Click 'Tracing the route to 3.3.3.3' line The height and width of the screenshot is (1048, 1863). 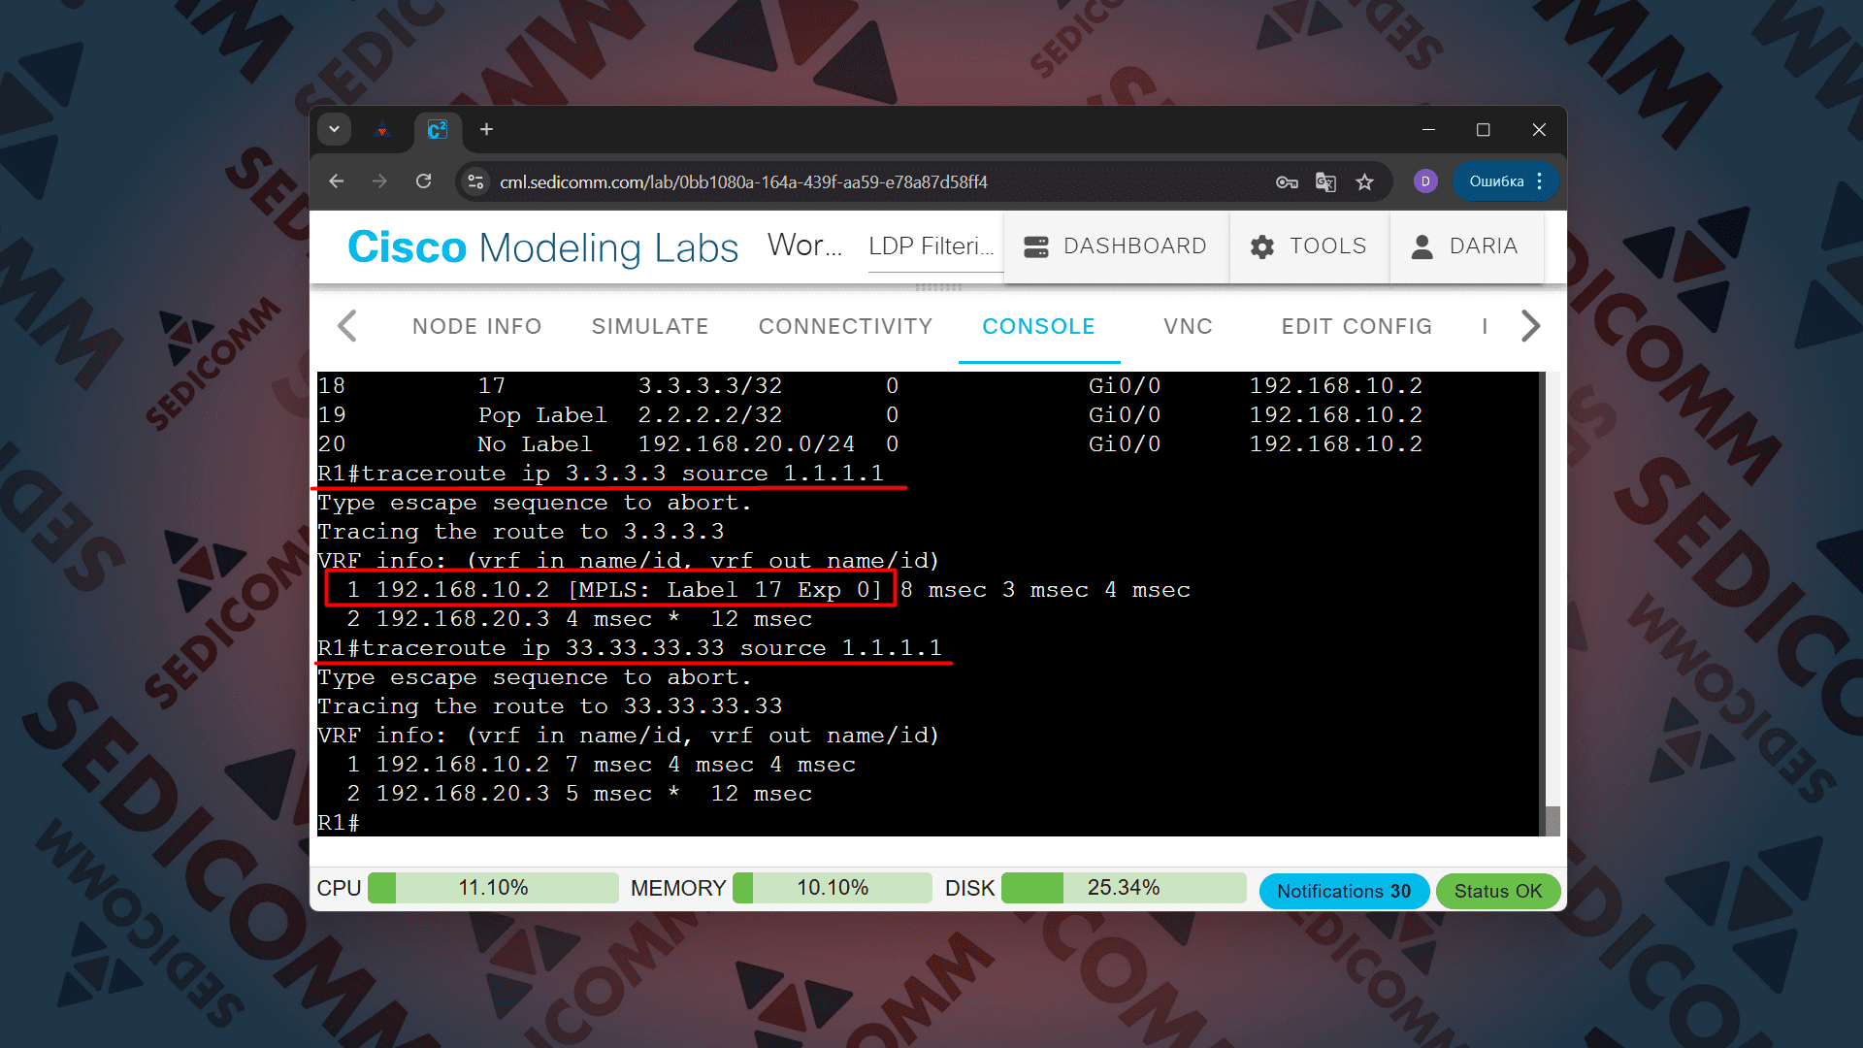[x=521, y=532]
